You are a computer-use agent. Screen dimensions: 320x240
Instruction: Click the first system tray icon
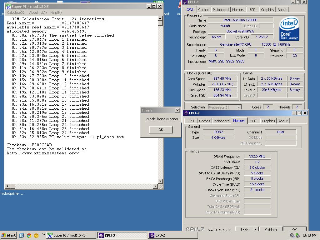292,235
